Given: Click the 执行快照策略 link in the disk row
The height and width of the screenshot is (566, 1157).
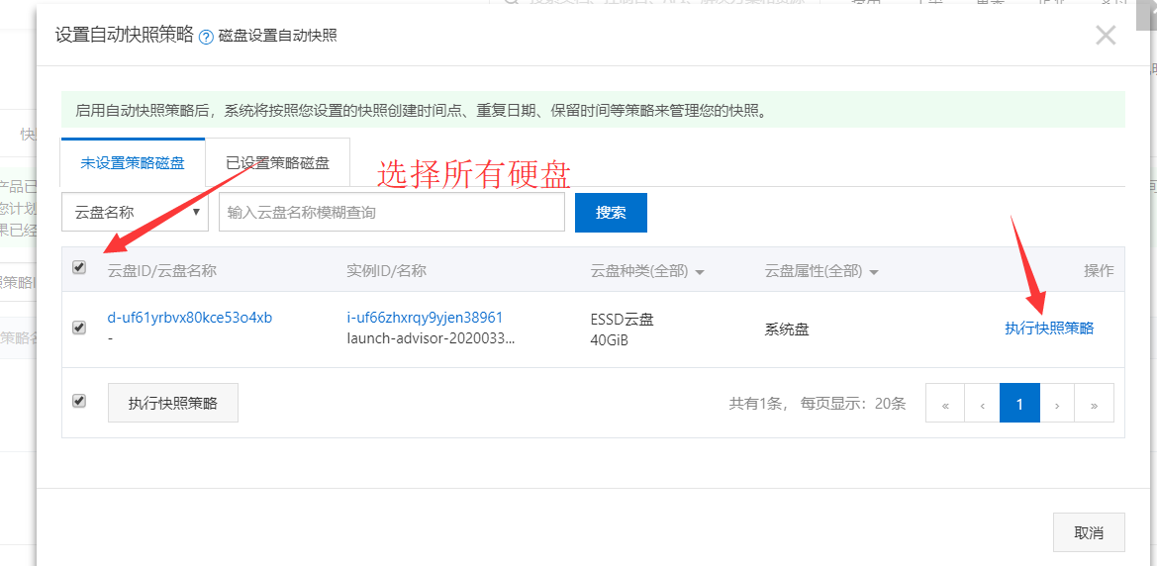Looking at the screenshot, I should [x=1049, y=329].
